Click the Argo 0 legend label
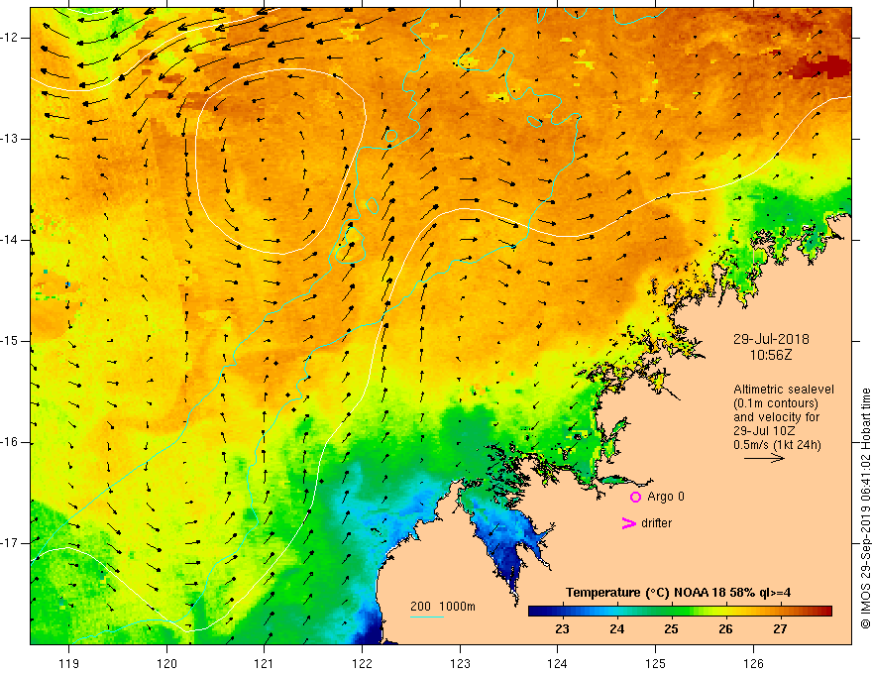This screenshot has height=674, width=872. pos(666,497)
